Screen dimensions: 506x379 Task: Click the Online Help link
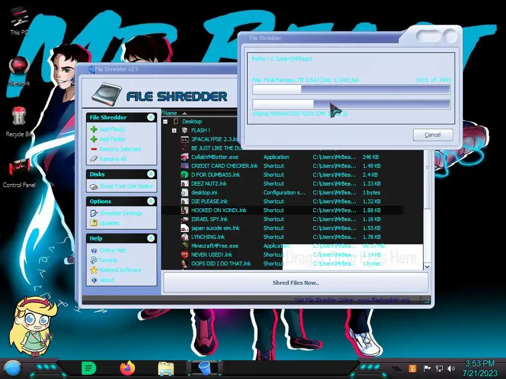(113, 250)
